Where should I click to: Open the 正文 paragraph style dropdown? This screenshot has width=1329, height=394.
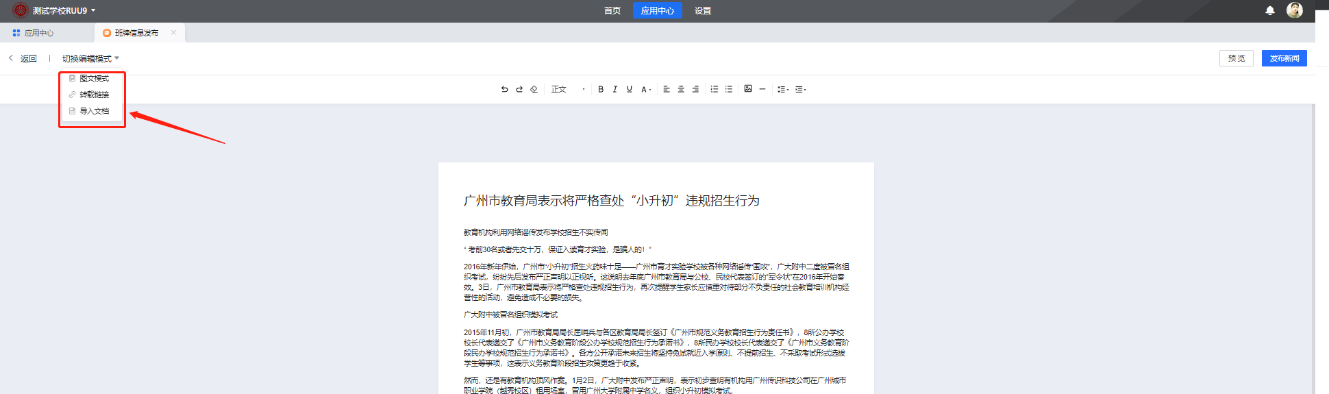[568, 89]
